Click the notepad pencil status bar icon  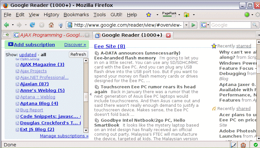pyautogui.click(x=233, y=145)
